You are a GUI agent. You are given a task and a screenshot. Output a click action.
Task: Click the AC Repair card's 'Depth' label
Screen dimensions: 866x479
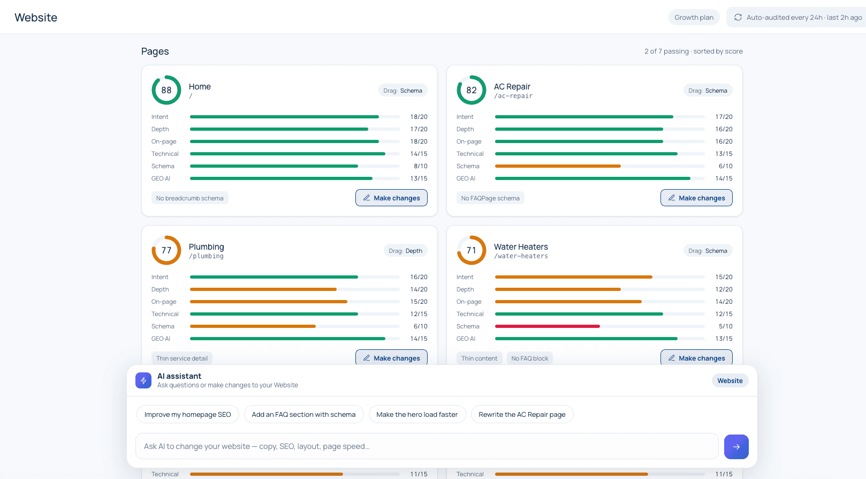pos(465,129)
